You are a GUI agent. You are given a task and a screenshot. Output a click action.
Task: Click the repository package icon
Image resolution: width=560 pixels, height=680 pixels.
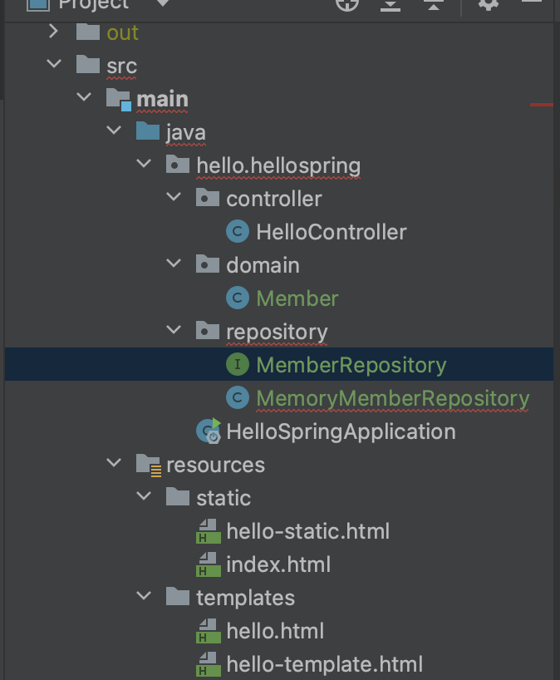208,331
